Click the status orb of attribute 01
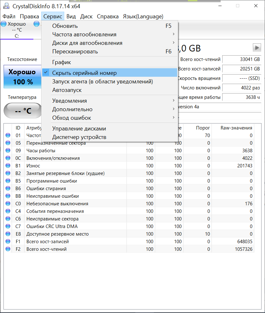 click(x=8, y=135)
